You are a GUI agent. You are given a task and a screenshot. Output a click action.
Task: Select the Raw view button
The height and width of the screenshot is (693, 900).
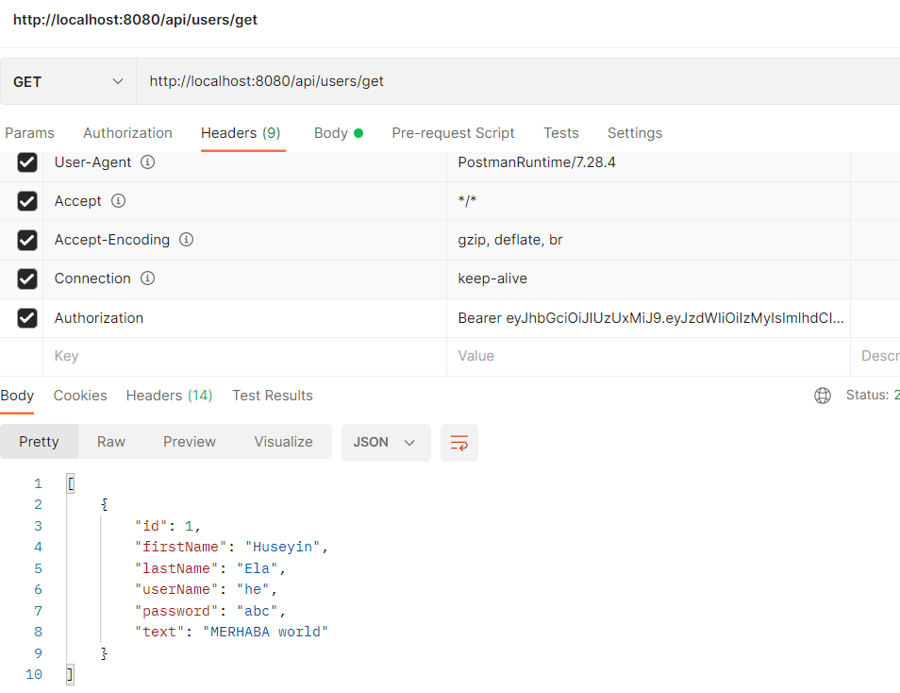(110, 441)
